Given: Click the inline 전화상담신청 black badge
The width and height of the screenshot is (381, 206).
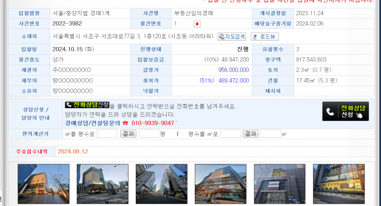Looking at the screenshot, I should click(x=87, y=105).
